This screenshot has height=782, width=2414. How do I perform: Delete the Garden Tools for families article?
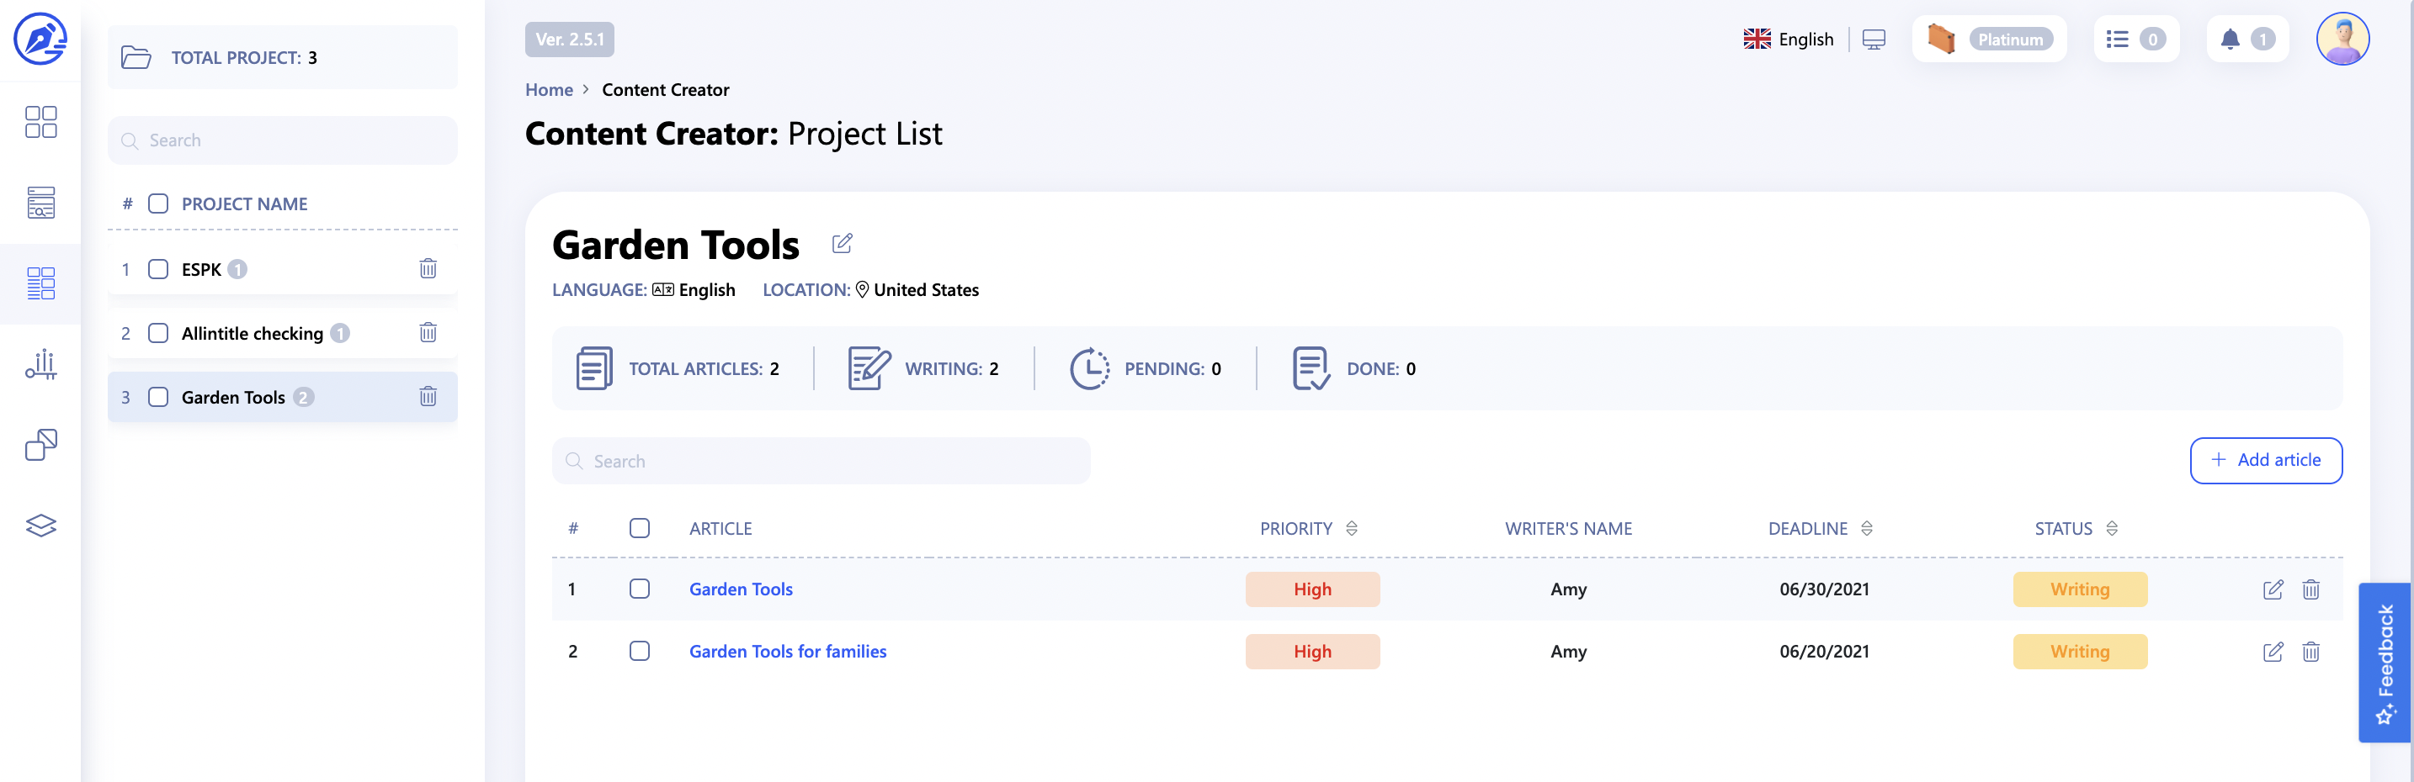click(x=2311, y=652)
